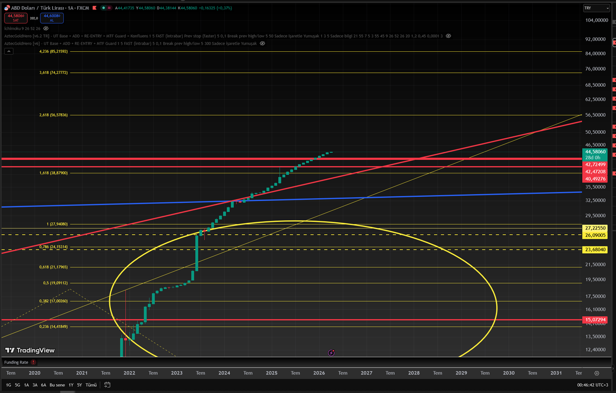Click the 202,0 spread value
This screenshot has height=393, width=616.
pos(34,18)
